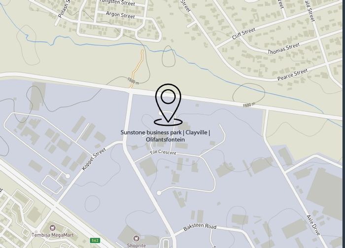Click the Argon Street label
Viewport: 345px width, 248px height.
120,15
